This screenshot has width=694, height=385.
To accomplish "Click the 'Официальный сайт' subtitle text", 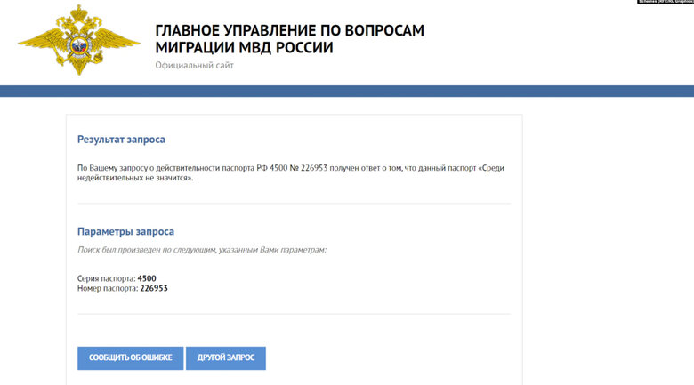I will [194, 66].
